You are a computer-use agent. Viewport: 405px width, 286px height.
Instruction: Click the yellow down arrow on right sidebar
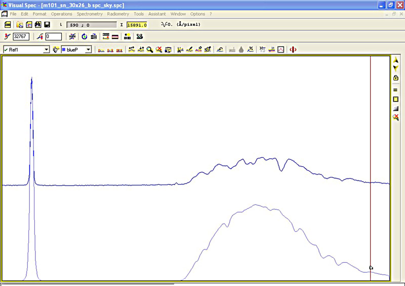pos(396,68)
